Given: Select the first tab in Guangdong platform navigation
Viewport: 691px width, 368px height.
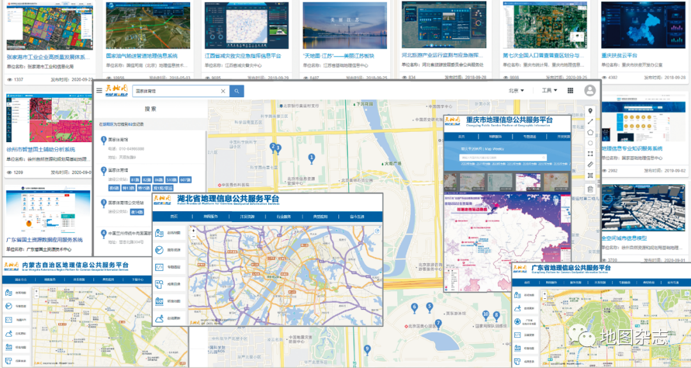Looking at the screenshot, I should 527,282.
